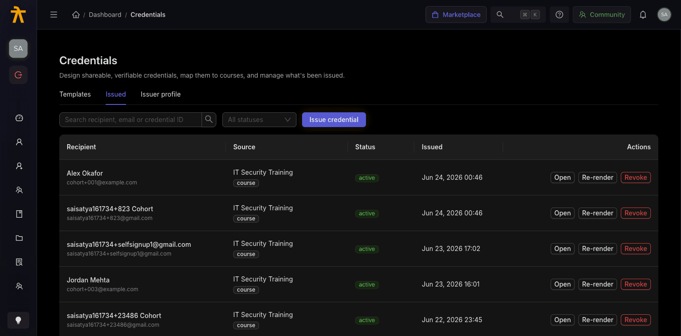Open the hamburger sidebar menu
This screenshot has width=681, height=336.
pos(54,15)
